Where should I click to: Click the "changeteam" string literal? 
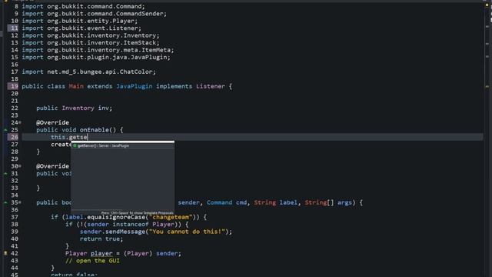(171, 217)
